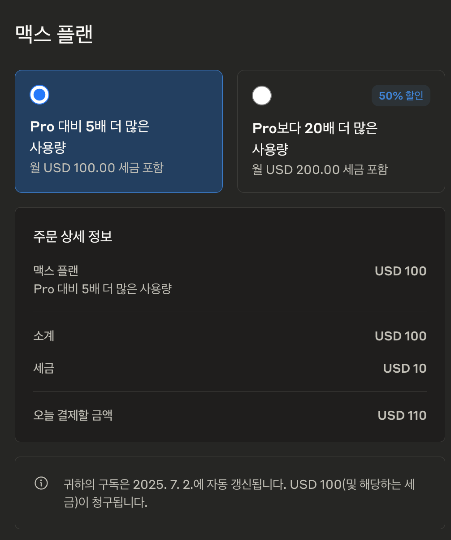Click the 세금 tax label
The image size is (451, 540).
[x=44, y=368]
